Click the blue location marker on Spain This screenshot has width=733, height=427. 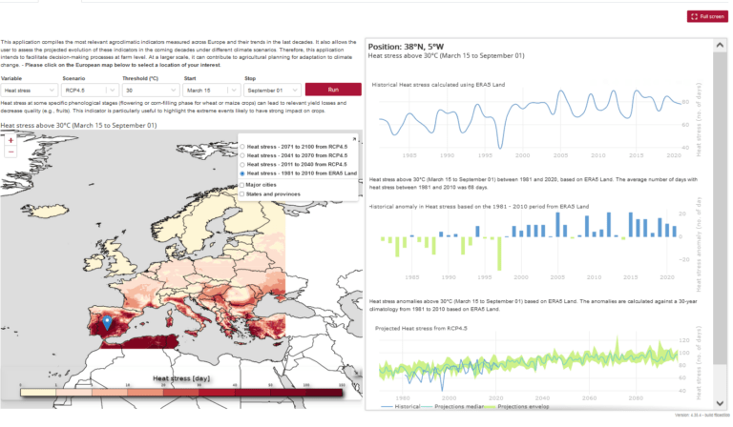tap(107, 323)
